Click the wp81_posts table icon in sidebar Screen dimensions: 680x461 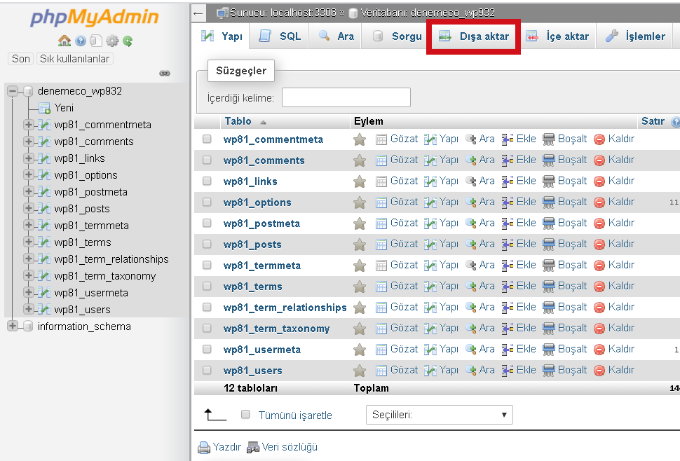(x=43, y=208)
